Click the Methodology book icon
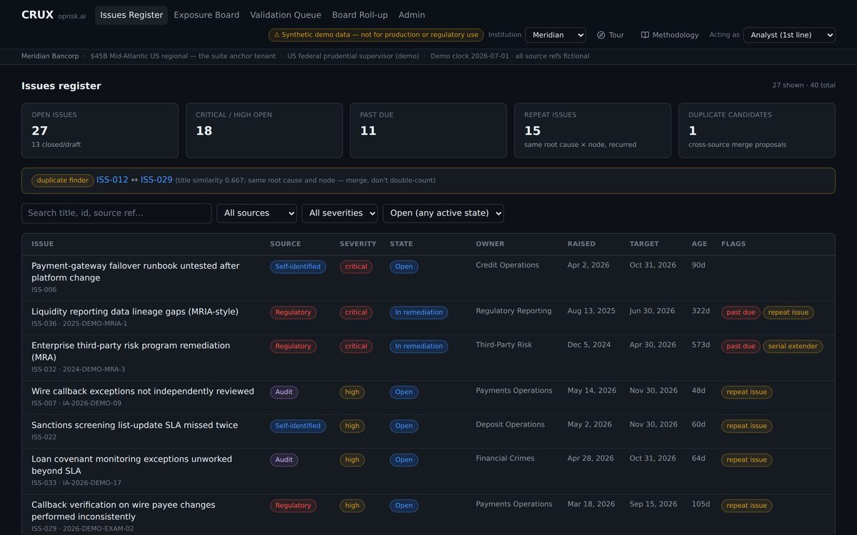 click(x=645, y=35)
